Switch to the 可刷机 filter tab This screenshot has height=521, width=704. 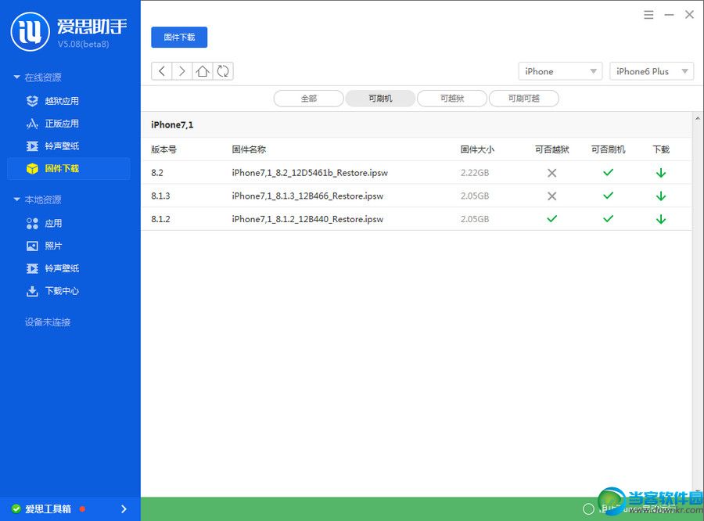(380, 99)
